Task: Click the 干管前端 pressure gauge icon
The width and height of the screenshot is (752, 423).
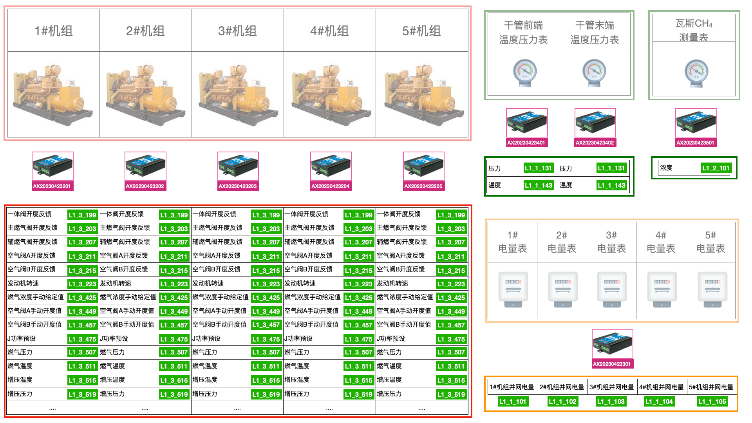Action: tap(524, 72)
